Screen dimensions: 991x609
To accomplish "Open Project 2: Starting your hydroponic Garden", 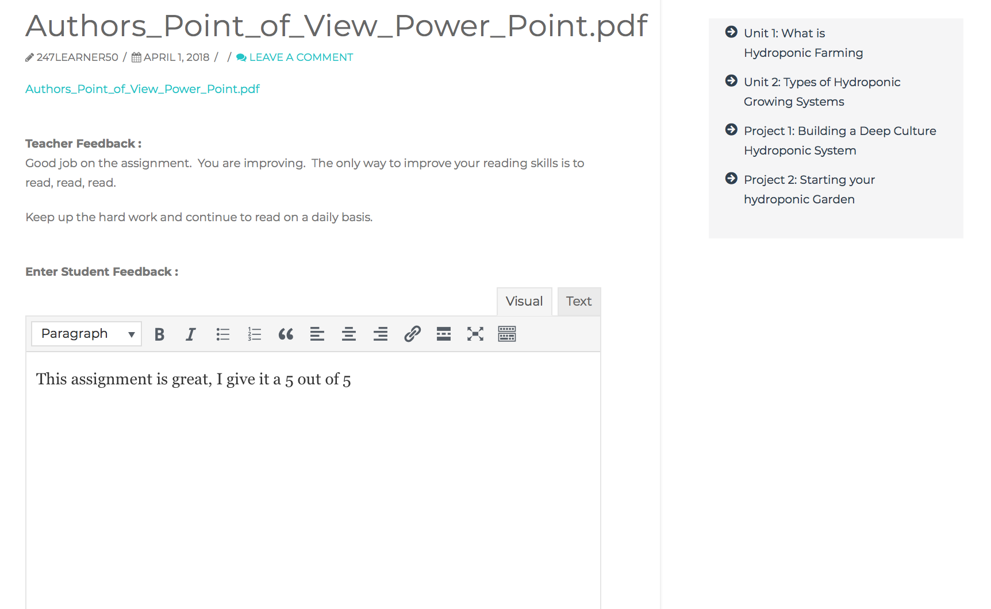I will coord(809,190).
